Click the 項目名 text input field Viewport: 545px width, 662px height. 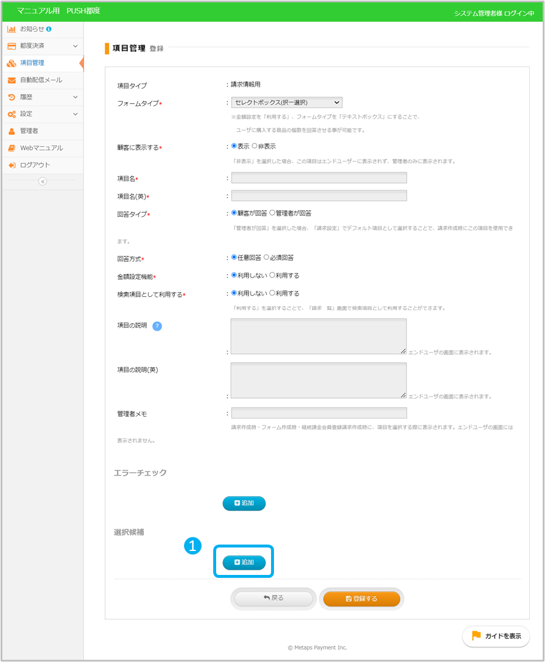(x=319, y=178)
